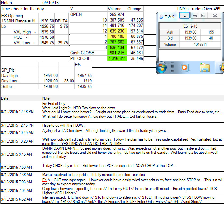224x204 pixels.
Task: Click the TINY's Trades Over 499 heading
Action: (198, 9)
